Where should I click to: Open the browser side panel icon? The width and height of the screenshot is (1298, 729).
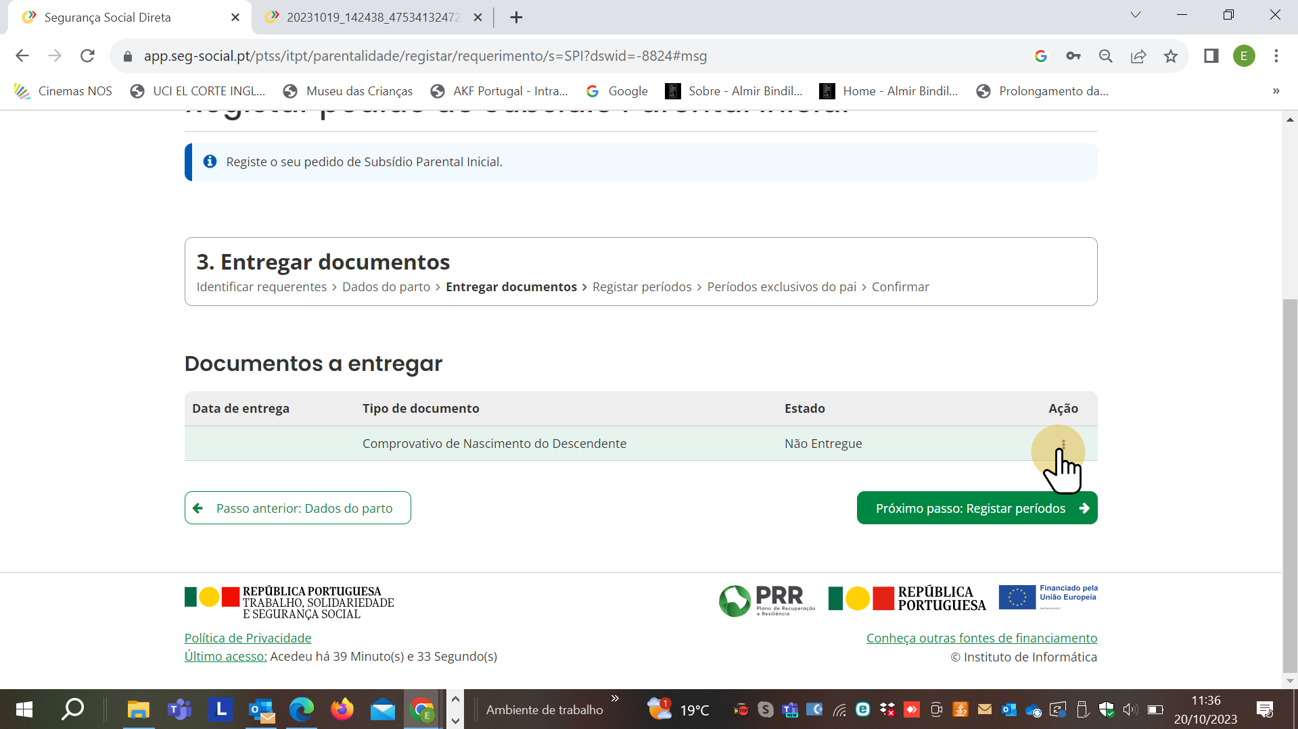1211,56
